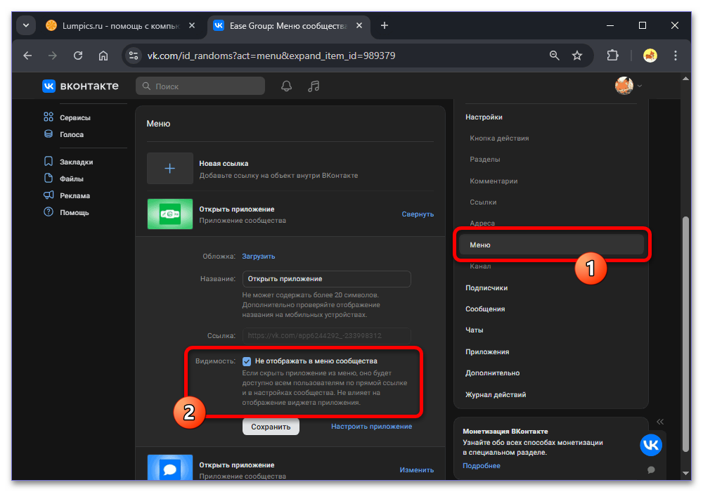
Task: Click the plus icon for new link
Action: (170, 169)
